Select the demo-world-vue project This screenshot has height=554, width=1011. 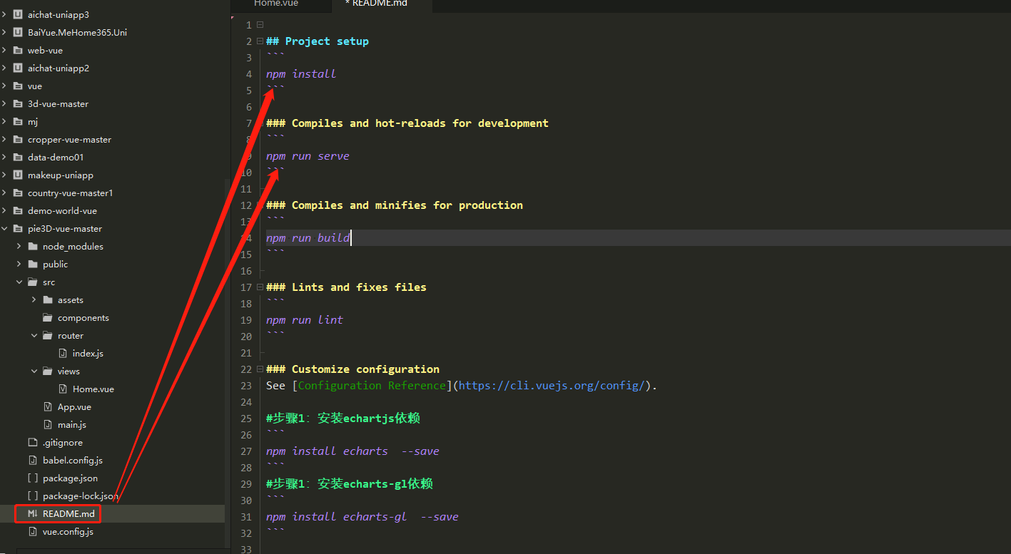[x=62, y=210]
